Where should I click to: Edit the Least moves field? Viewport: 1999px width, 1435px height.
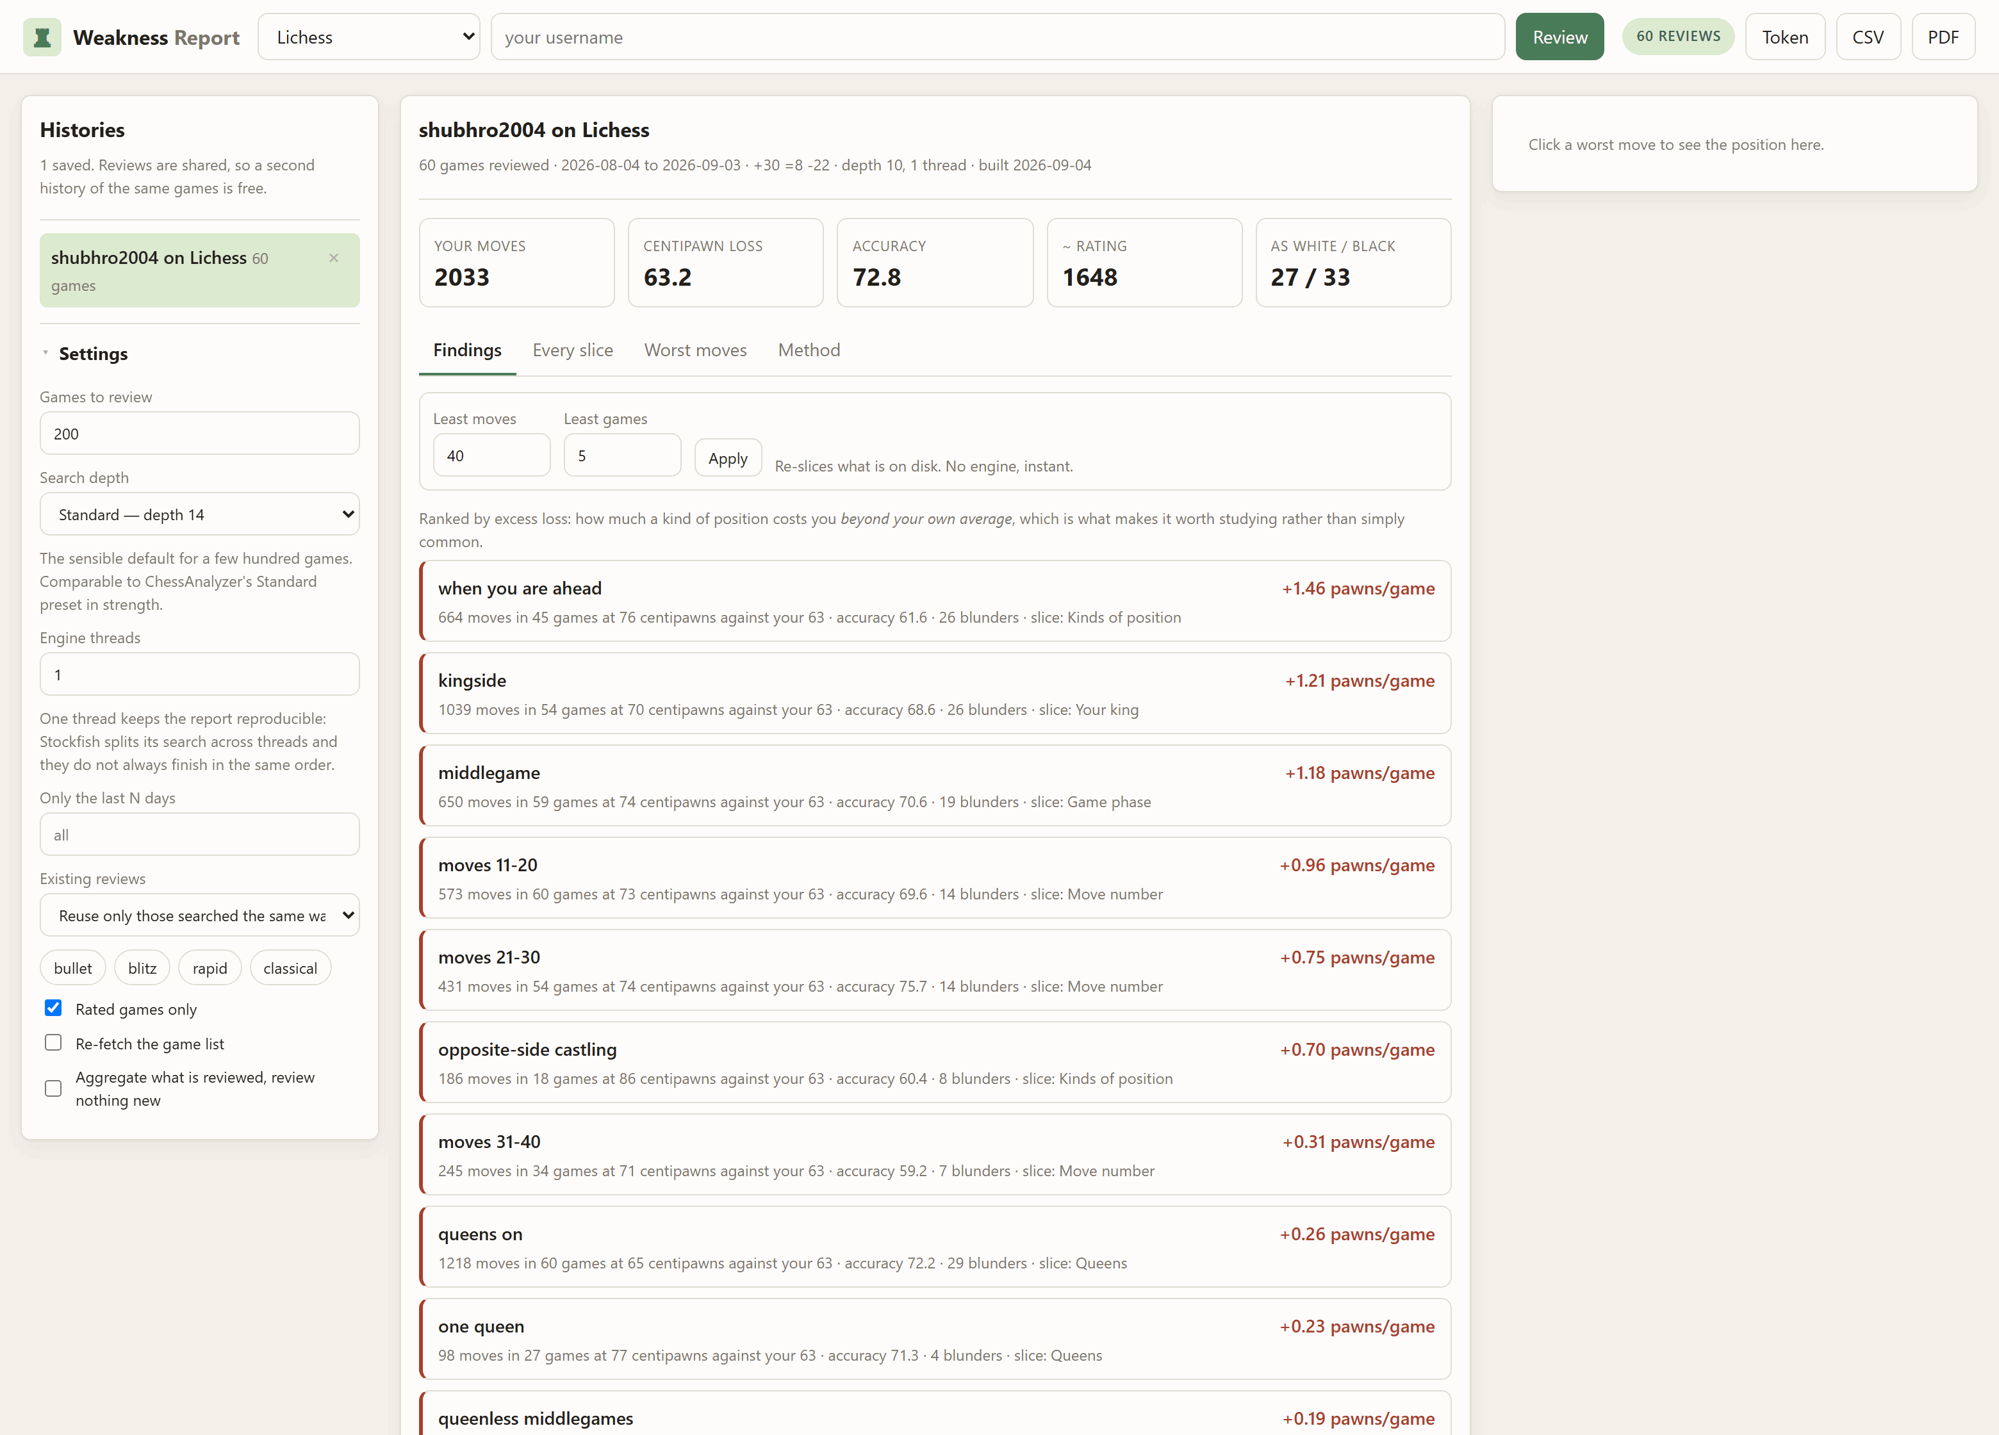(x=492, y=455)
